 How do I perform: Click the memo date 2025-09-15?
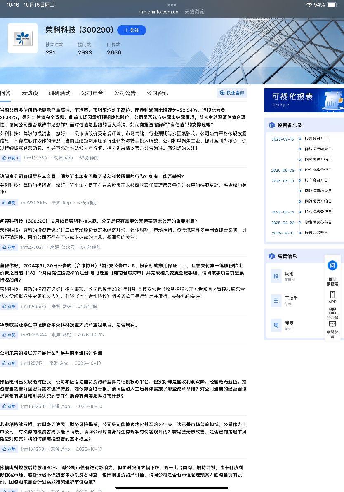coord(283,139)
